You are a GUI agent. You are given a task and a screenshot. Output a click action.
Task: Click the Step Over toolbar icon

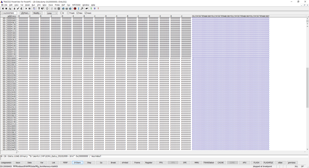coord(6,8)
